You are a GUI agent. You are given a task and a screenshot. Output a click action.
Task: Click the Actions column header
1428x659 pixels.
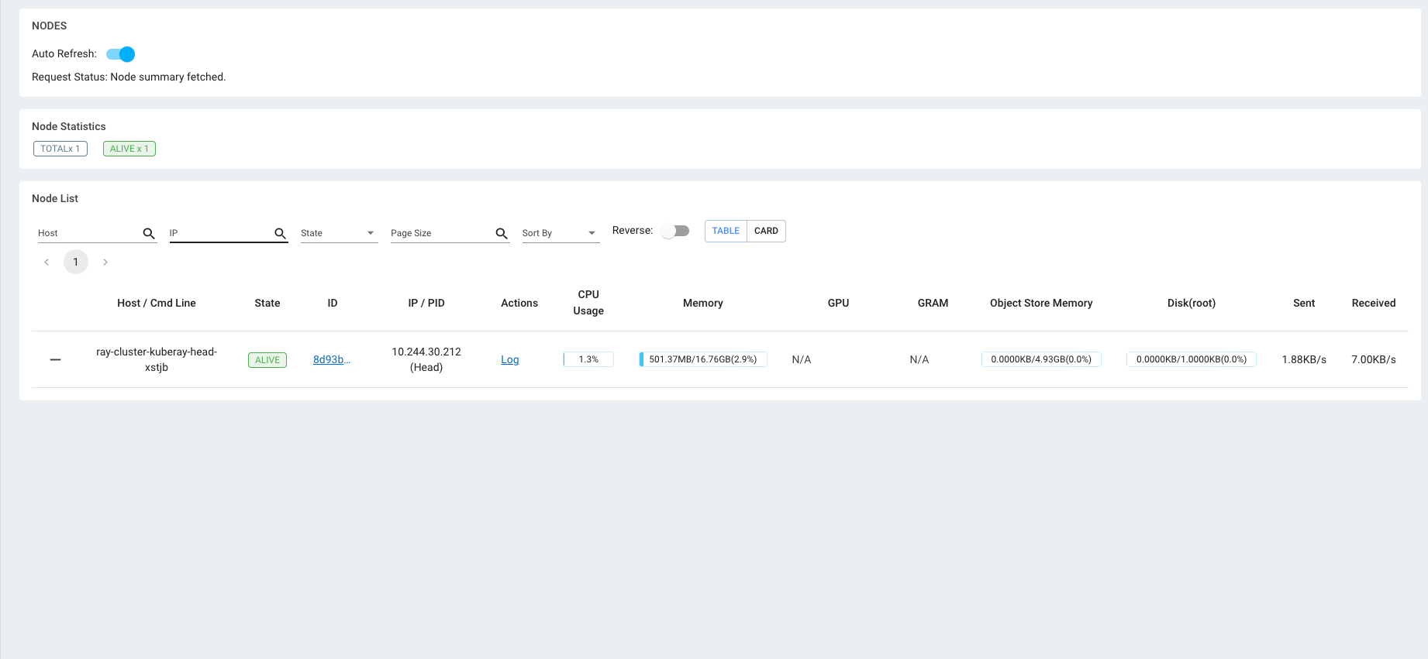pyautogui.click(x=519, y=303)
